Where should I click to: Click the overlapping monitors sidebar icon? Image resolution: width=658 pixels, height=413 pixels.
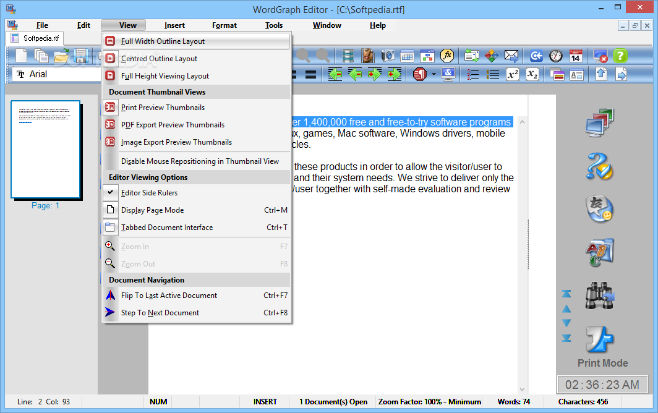[x=600, y=122]
